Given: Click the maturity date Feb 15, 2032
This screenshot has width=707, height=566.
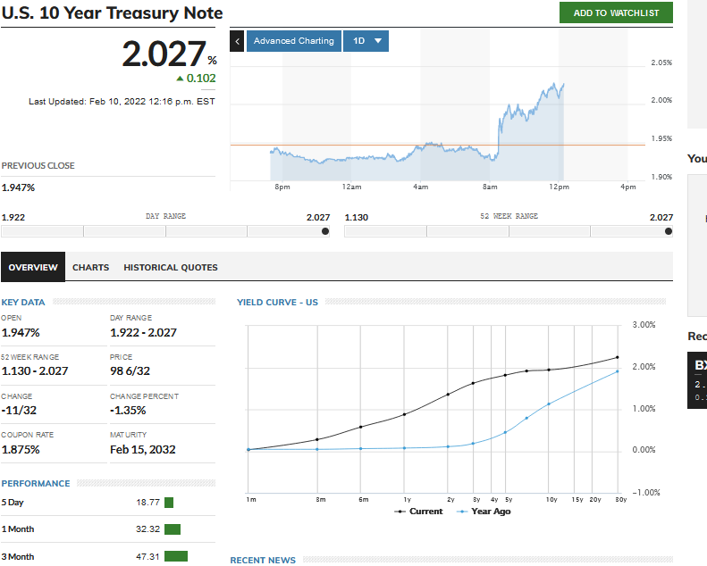Looking at the screenshot, I should tap(143, 449).
